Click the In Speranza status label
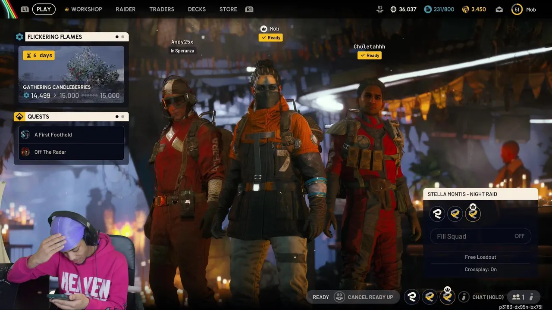552x310 pixels. click(x=182, y=51)
